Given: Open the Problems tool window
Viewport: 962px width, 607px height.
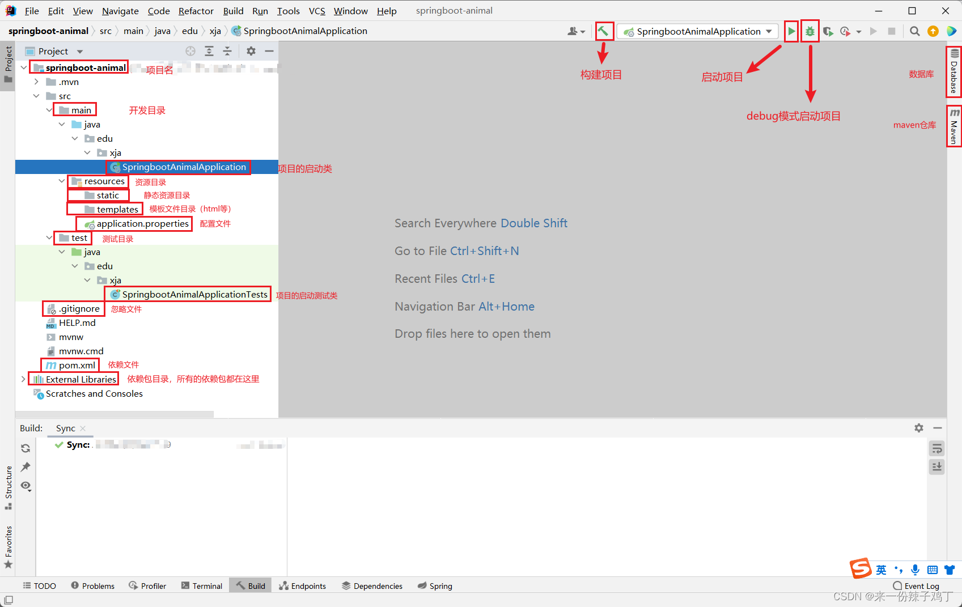Looking at the screenshot, I should point(93,585).
